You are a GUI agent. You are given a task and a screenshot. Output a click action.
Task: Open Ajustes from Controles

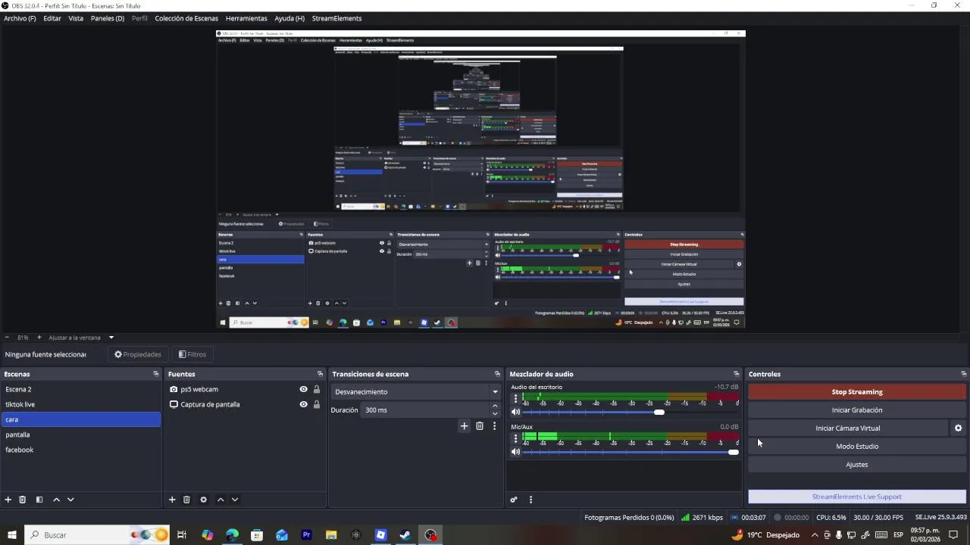pos(857,465)
